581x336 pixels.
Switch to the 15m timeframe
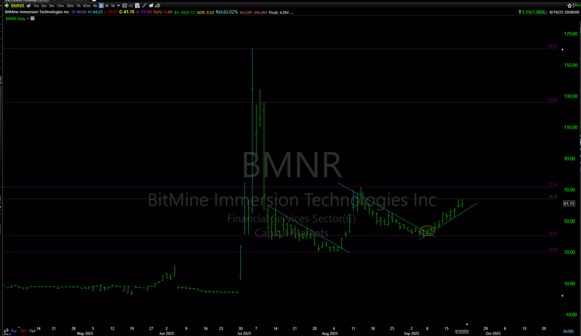point(61,6)
